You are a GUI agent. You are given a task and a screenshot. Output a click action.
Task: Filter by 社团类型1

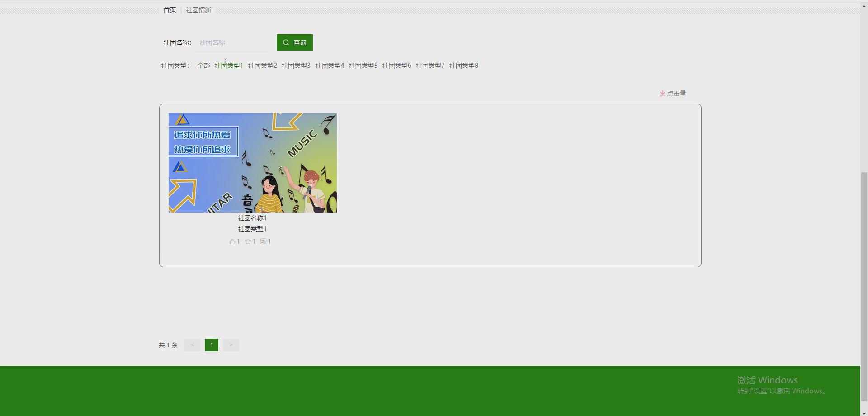pyautogui.click(x=229, y=66)
